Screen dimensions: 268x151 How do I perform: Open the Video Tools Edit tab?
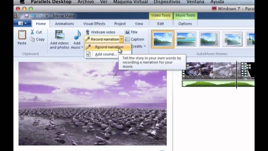(160, 23)
